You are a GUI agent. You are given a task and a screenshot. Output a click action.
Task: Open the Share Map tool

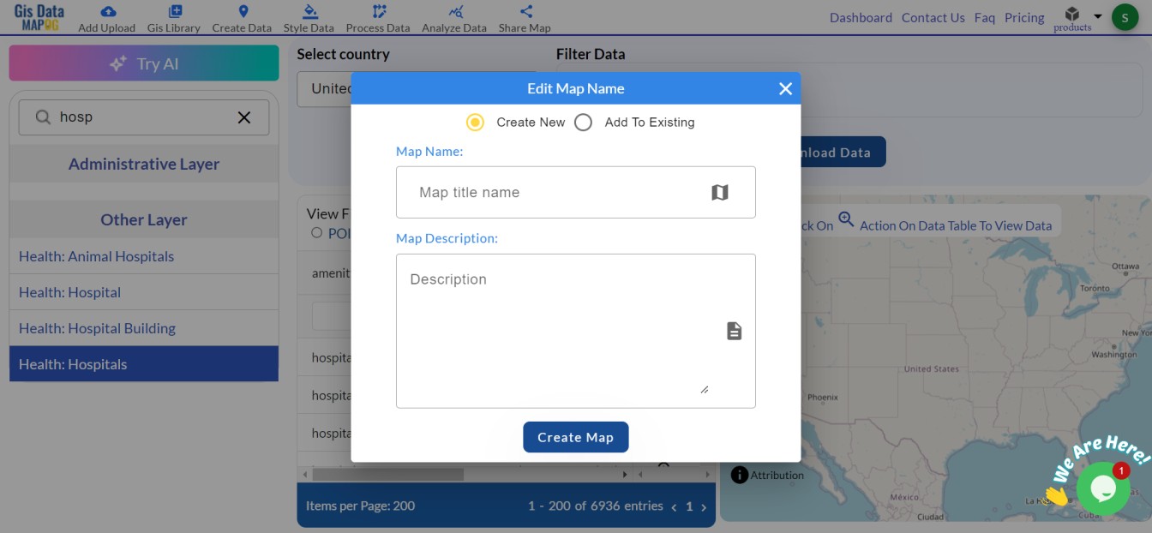[x=524, y=17]
